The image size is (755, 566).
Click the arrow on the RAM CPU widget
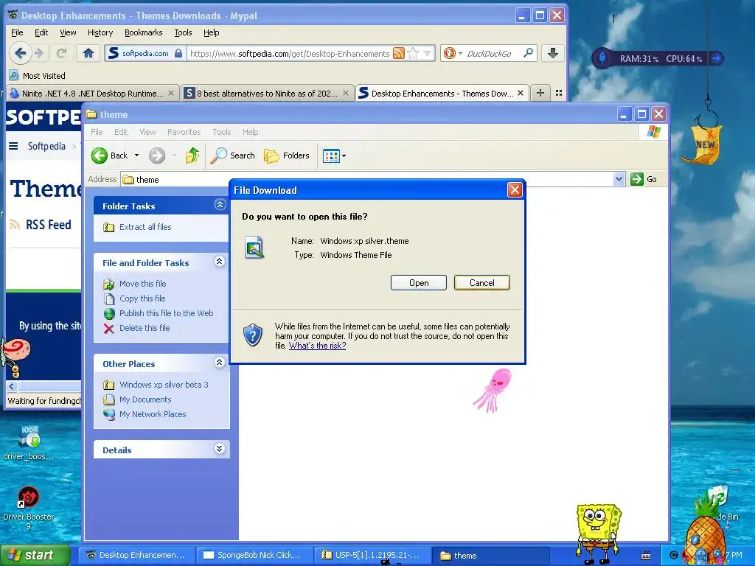[x=717, y=58]
